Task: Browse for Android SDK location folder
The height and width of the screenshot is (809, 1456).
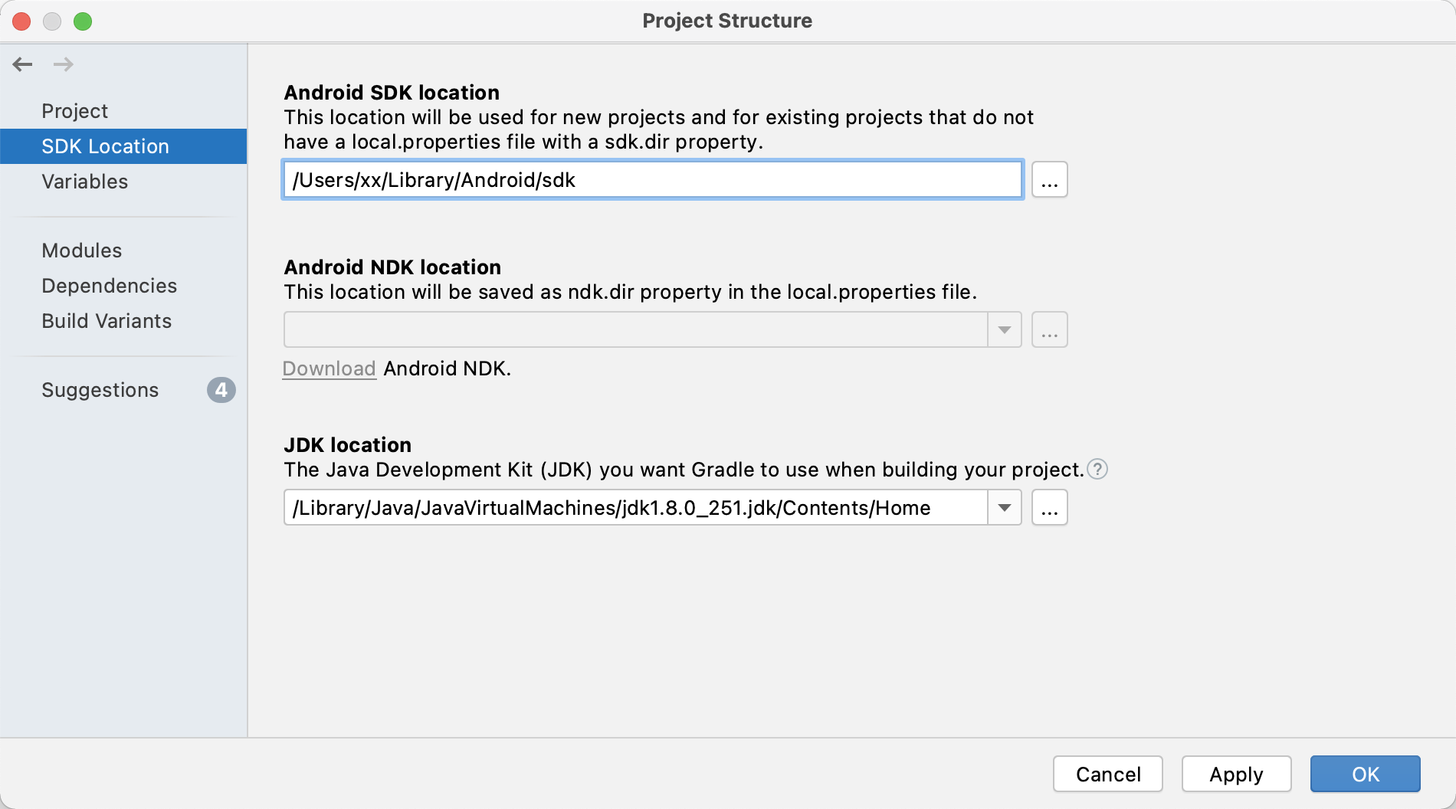Action: point(1049,180)
